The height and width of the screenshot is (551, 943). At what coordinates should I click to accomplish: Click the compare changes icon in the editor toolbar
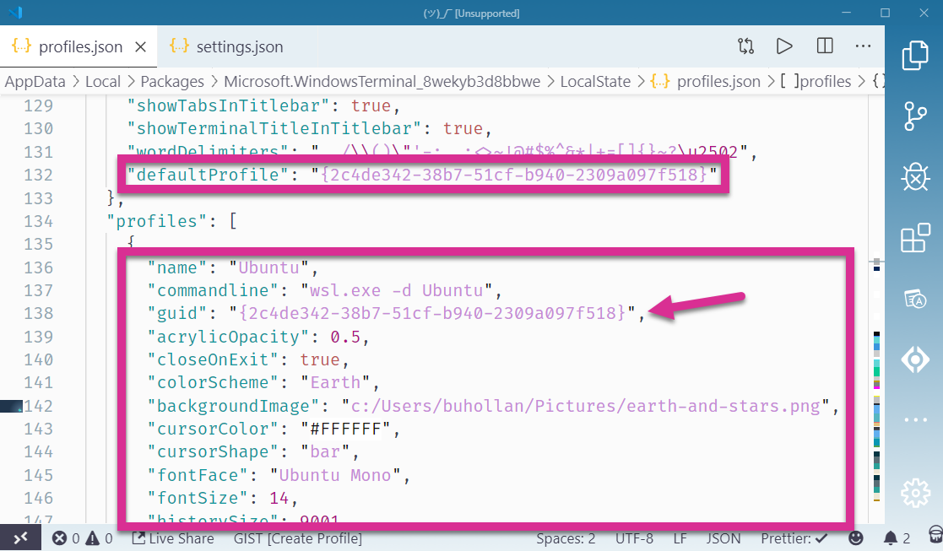(745, 46)
